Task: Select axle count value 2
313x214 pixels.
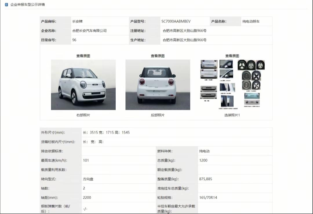Action: click(84, 188)
